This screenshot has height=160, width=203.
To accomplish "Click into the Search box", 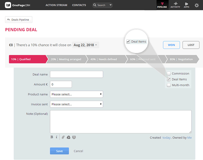I will pyautogui.click(x=102, y=5).
